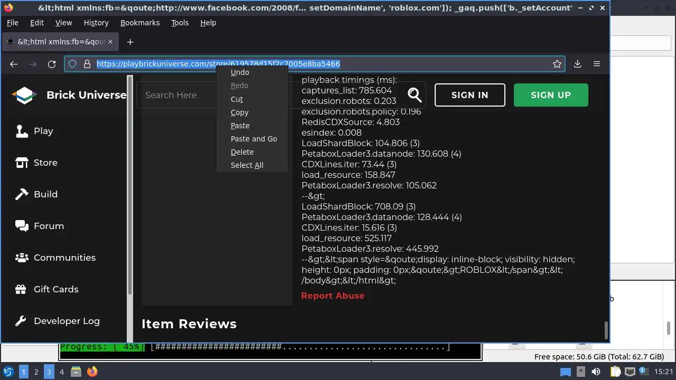Click the Firefox launcher in taskbar
The width and height of the screenshot is (676, 380).
[x=92, y=372]
